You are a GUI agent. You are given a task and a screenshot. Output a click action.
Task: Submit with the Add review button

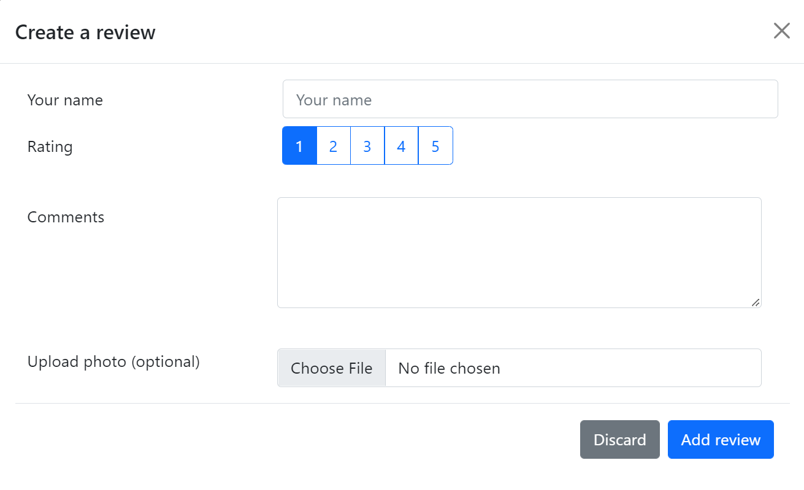point(721,440)
